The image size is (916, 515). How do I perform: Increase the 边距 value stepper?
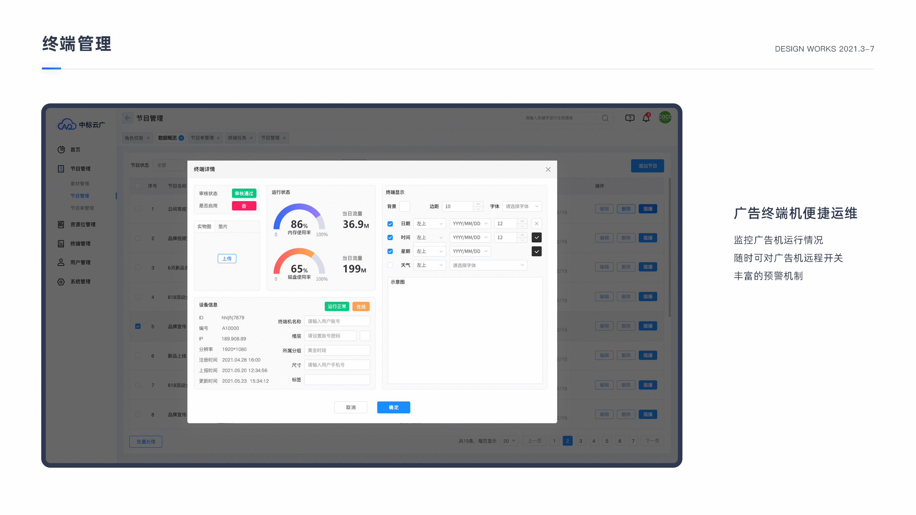pyautogui.click(x=479, y=204)
